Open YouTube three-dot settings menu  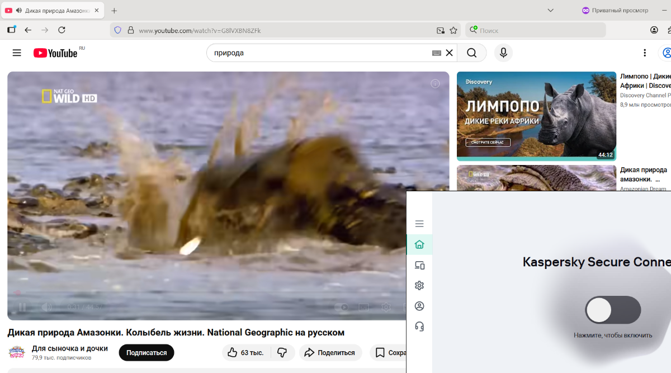coord(645,53)
